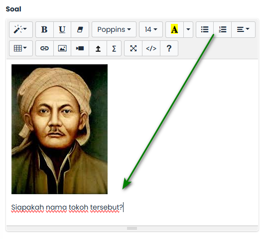Screen dimensions: 266x239
Task: Insert a hyperlink with the link icon
Action: pos(44,48)
